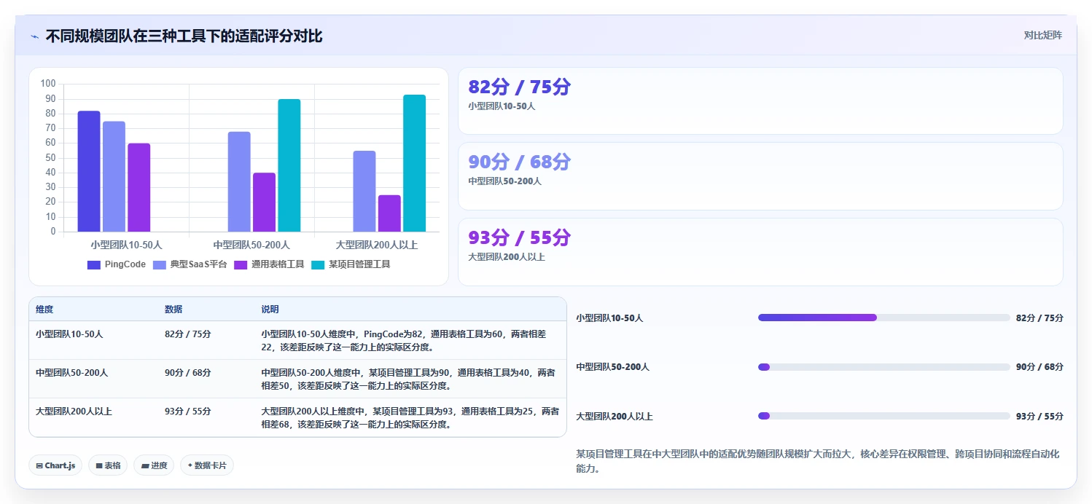Click the lightning icon beside the page title

(x=34, y=36)
